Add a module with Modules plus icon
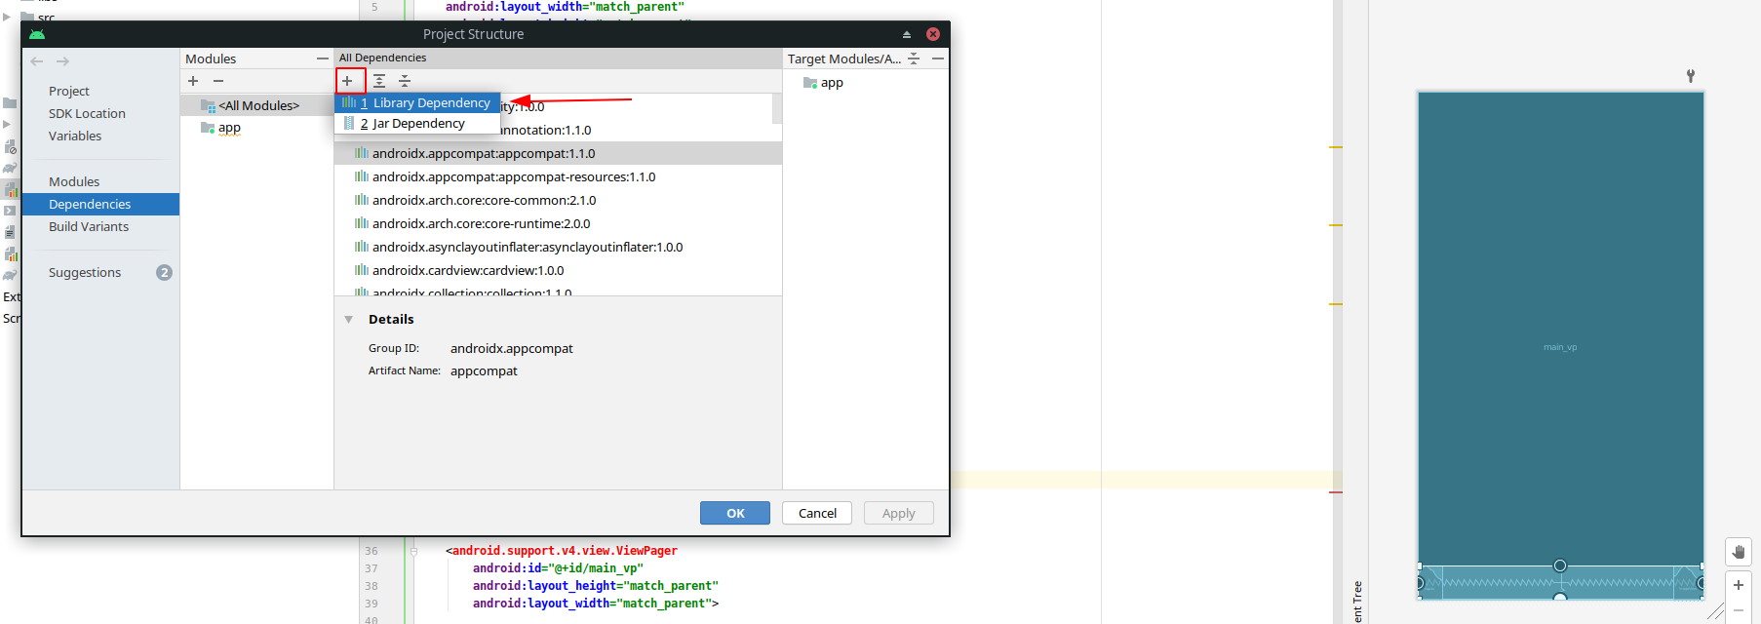The image size is (1761, 624). 193,81
